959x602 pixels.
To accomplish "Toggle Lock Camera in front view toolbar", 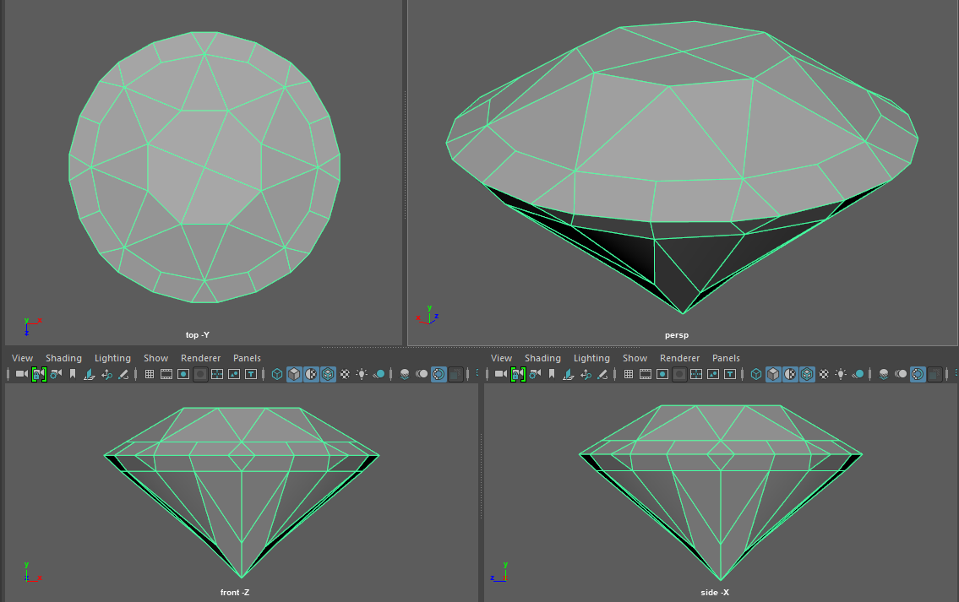I will 38,374.
